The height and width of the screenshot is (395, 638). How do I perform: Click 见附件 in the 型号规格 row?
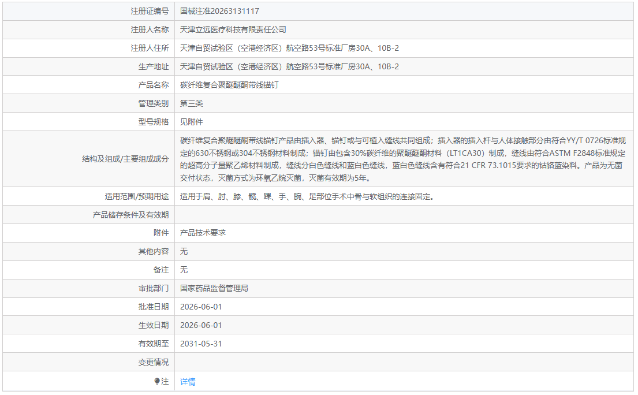[x=192, y=122]
